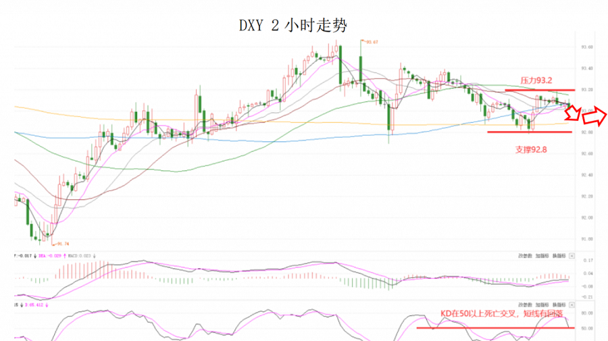Click the 93.60 price axis label
Viewport: 608px width, 341px height.
pyautogui.click(x=586, y=47)
